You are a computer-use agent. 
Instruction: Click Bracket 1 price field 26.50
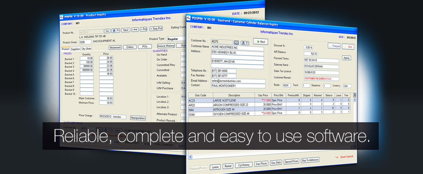106,58
